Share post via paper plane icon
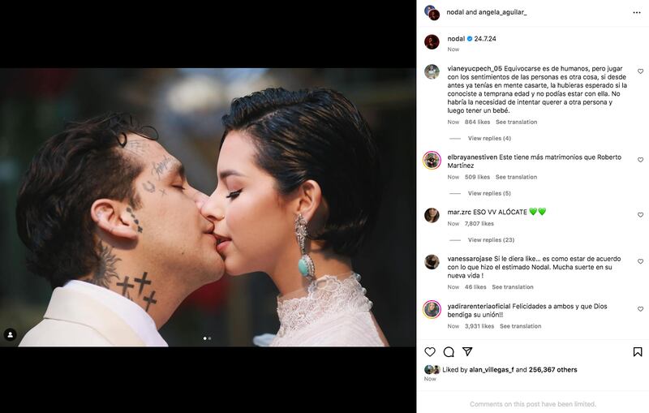Image resolution: width=649 pixels, height=413 pixels. [467, 351]
